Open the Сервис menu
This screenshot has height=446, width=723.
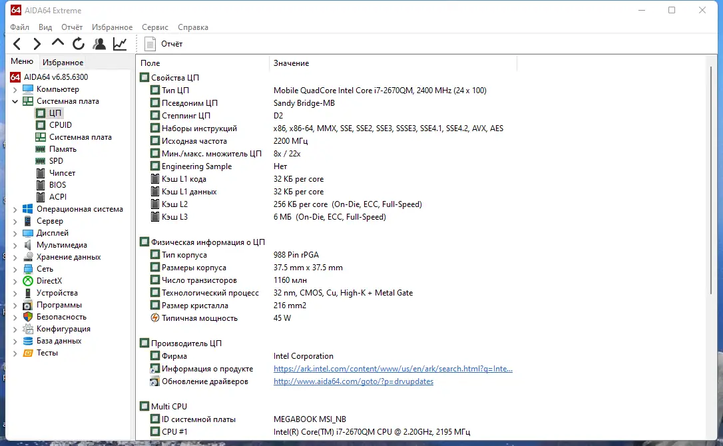tap(154, 27)
